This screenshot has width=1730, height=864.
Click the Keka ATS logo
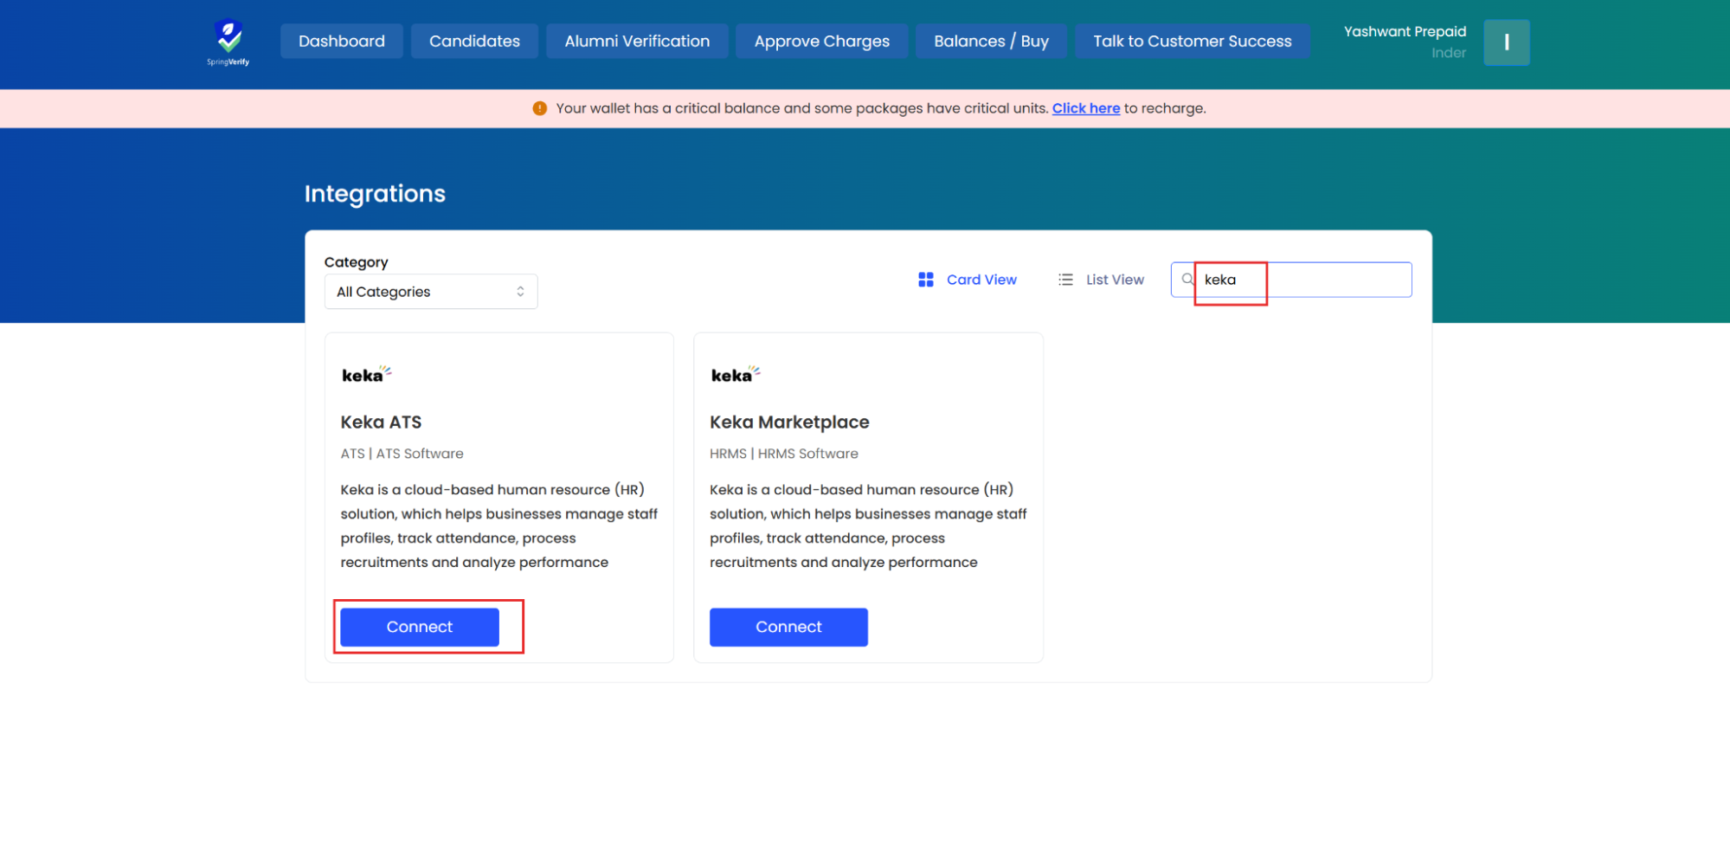tap(366, 375)
